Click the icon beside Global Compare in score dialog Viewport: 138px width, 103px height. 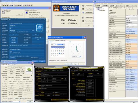click(x=83, y=18)
